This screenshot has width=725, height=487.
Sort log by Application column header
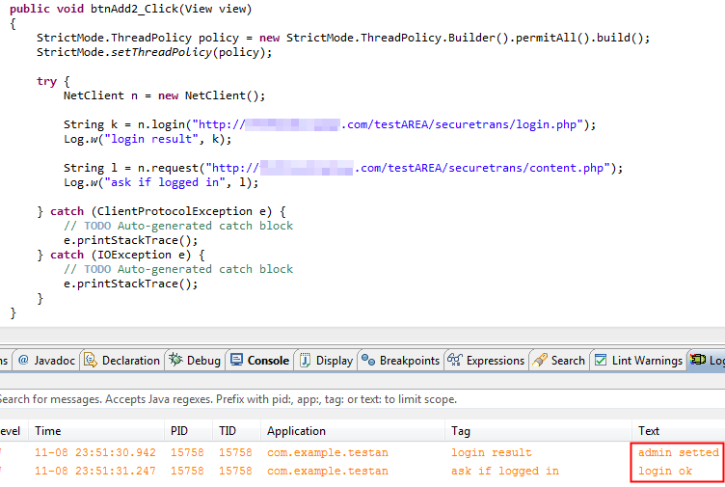(352, 430)
